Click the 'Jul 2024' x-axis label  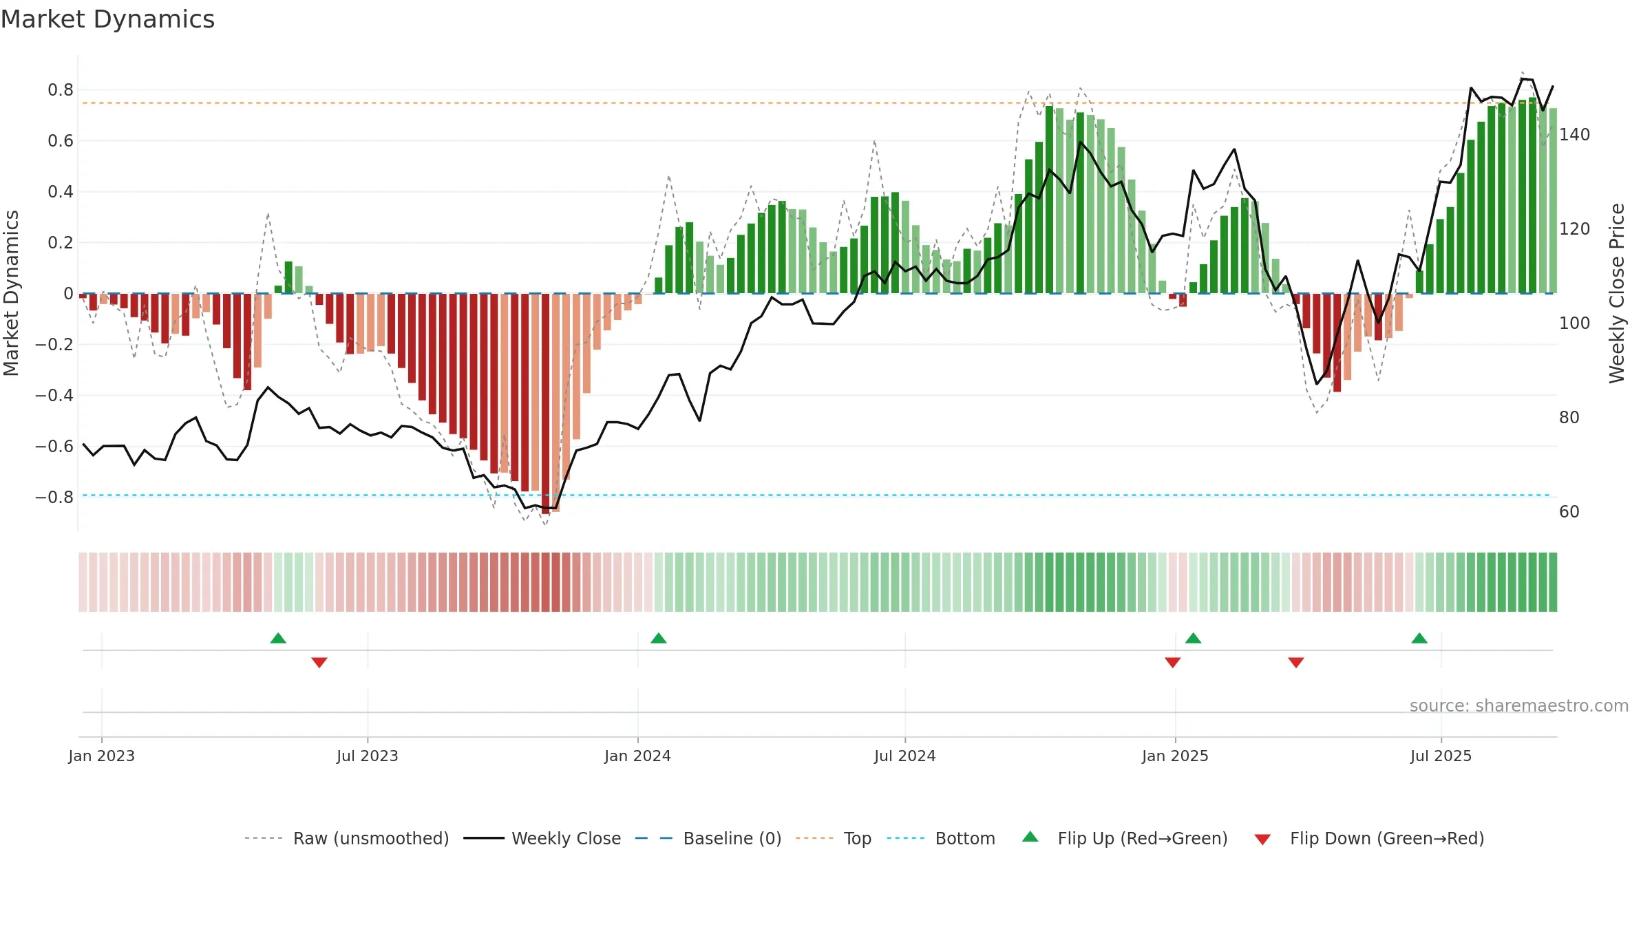click(x=905, y=756)
